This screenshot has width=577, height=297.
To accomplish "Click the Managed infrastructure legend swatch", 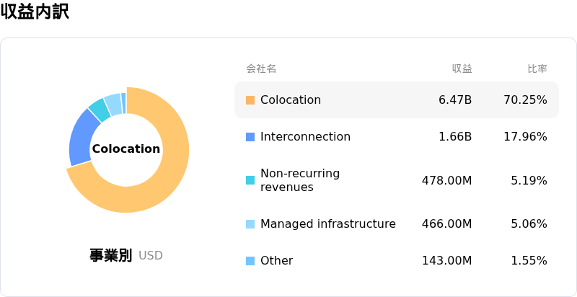I will click(x=250, y=224).
